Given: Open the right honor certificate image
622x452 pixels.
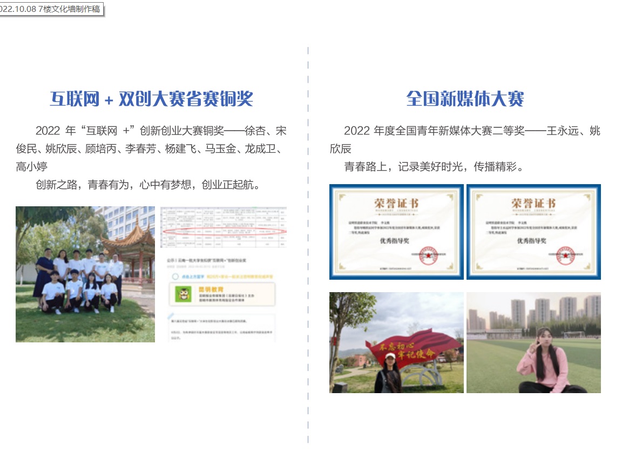Looking at the screenshot, I should pyautogui.click(x=533, y=232).
